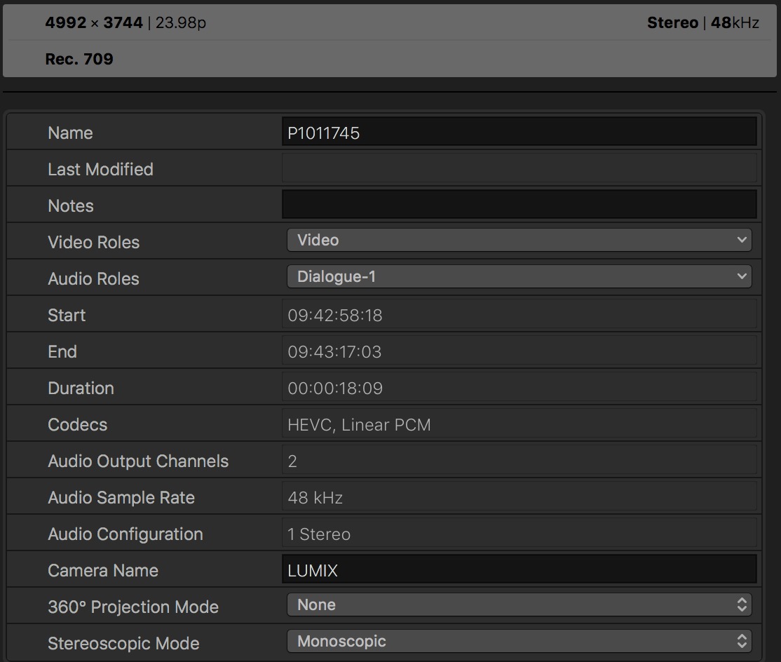Click into the empty Notes field

click(519, 205)
